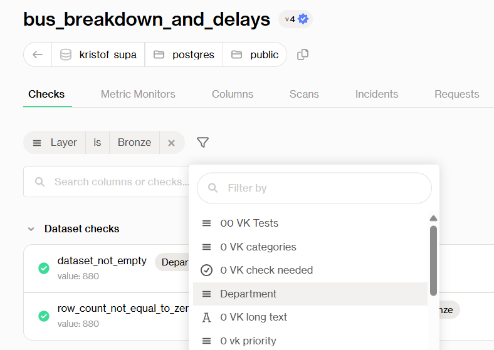This screenshot has width=494, height=350.
Task: Click green status icon for row_count check
Action: [x=44, y=316]
